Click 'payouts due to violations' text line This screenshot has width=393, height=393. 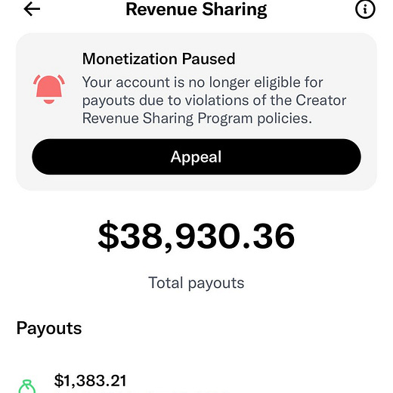pos(214,101)
